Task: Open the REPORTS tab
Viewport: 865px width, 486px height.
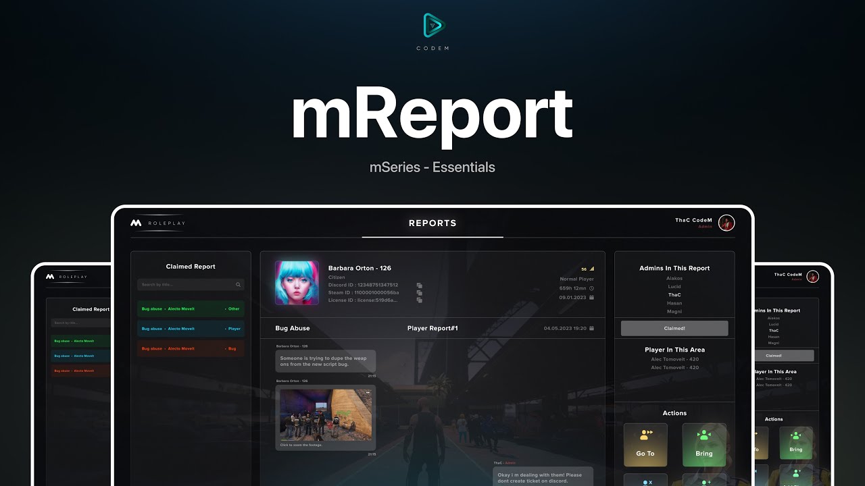Action: 432,223
